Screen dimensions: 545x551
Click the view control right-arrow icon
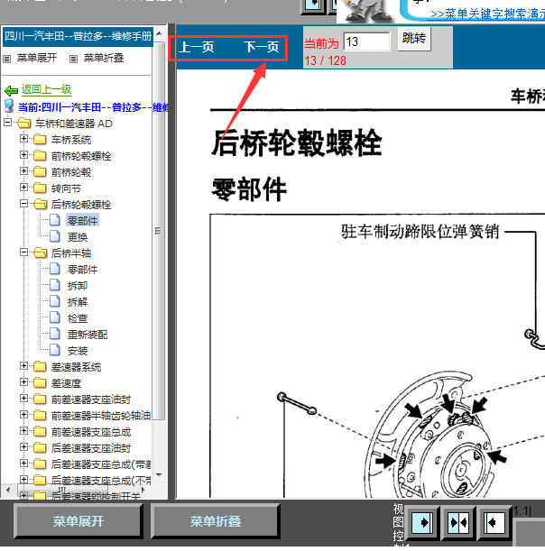point(422,522)
